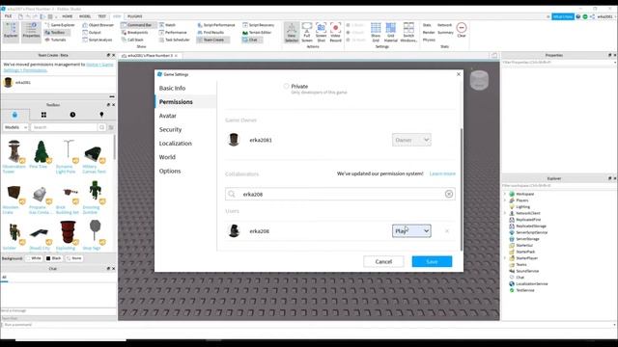Open Game Explorer from the ribbon
This screenshot has height=347, width=618.
60,25
